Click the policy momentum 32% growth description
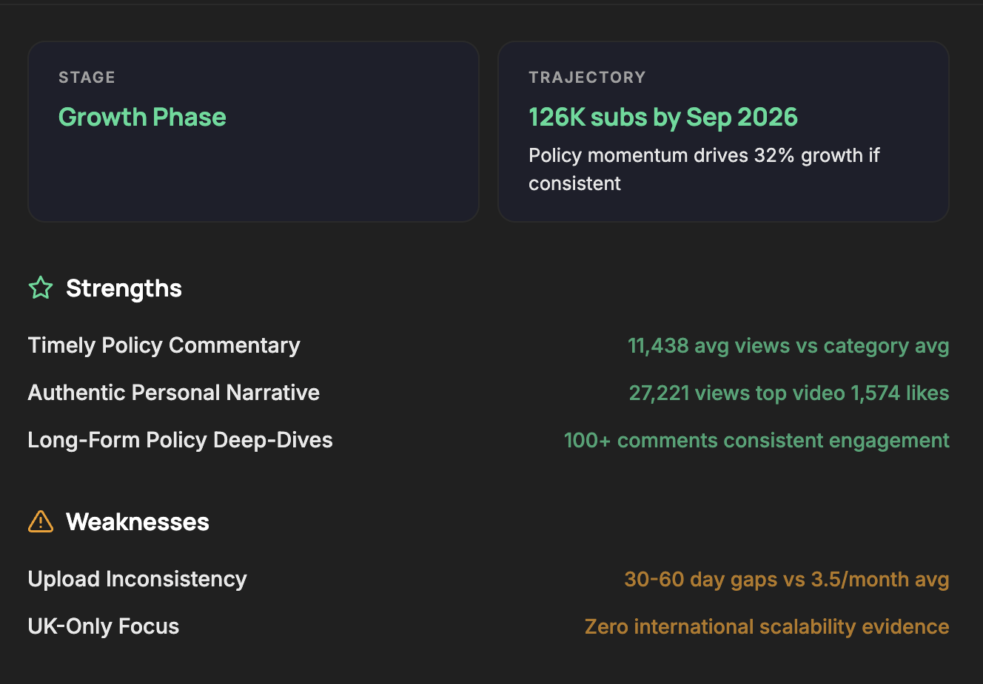This screenshot has width=983, height=684. coord(703,169)
